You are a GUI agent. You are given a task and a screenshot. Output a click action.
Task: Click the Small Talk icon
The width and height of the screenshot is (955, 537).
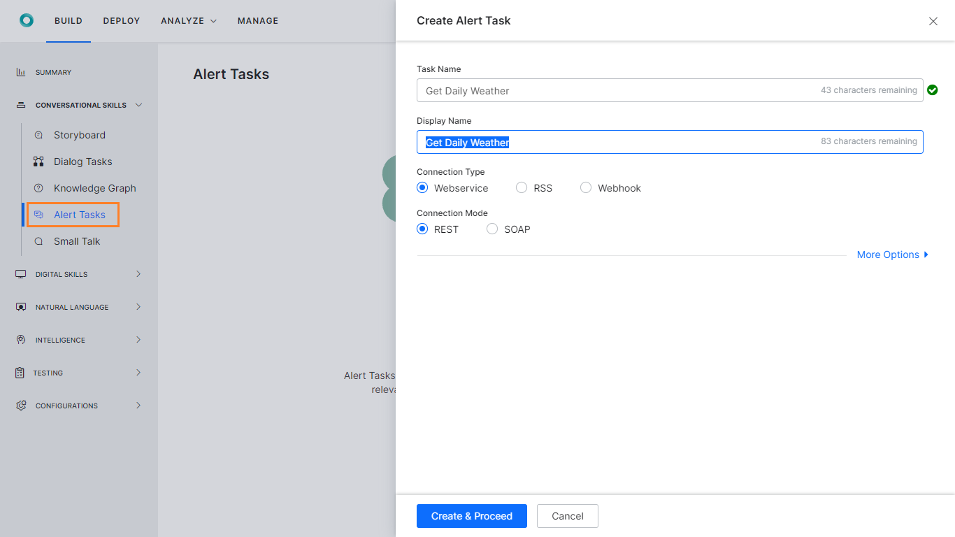pyautogui.click(x=39, y=241)
